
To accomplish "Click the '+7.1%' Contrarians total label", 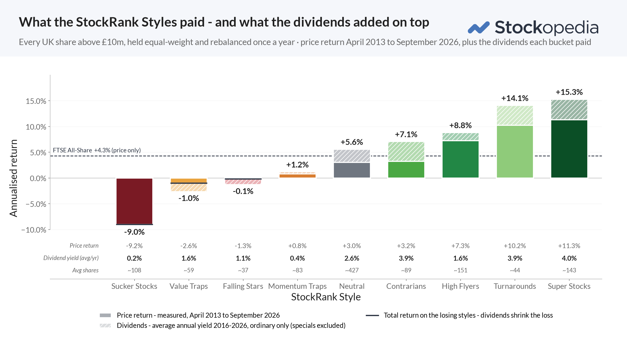I will pos(406,134).
